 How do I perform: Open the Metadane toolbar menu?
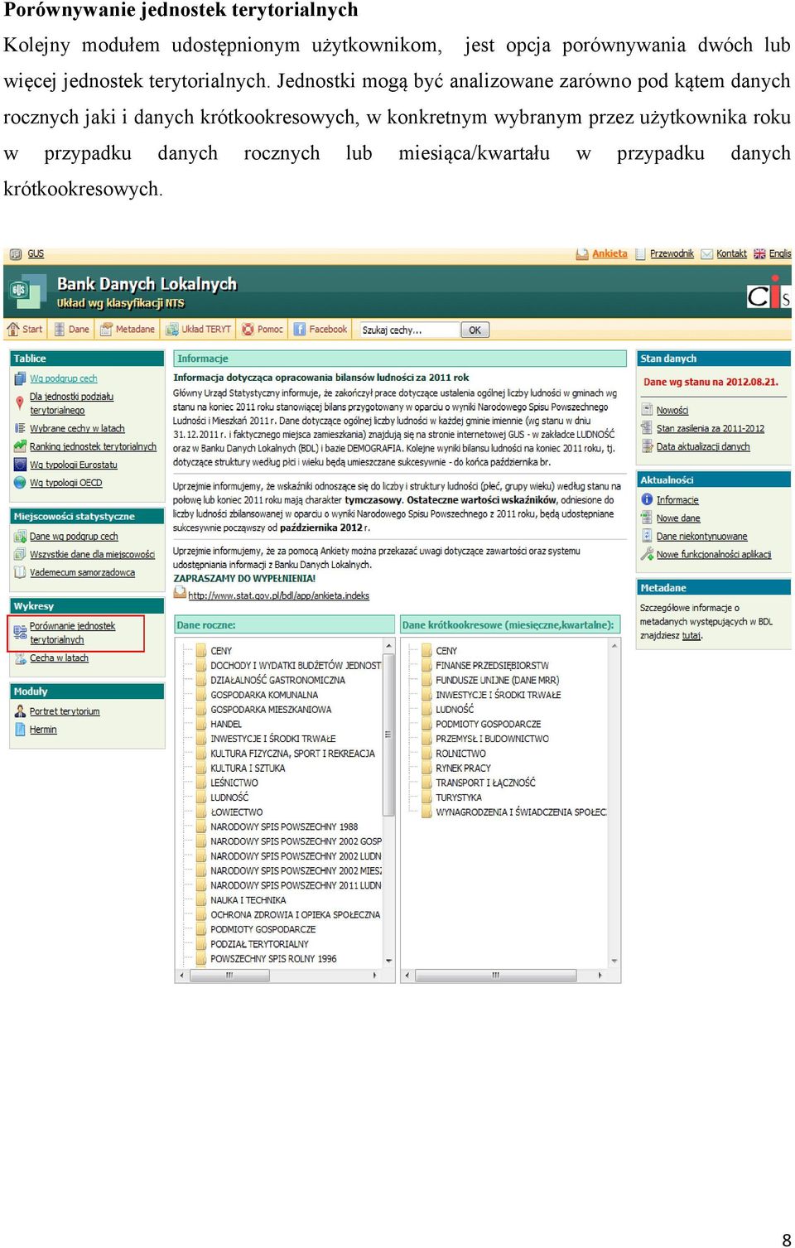tap(128, 329)
